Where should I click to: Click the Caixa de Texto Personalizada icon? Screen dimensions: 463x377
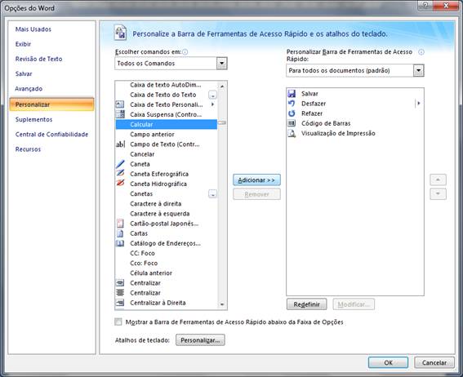pyautogui.click(x=120, y=104)
